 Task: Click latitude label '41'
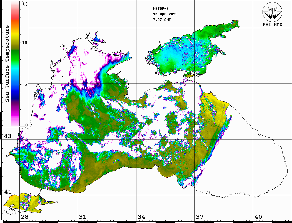point(8,192)
